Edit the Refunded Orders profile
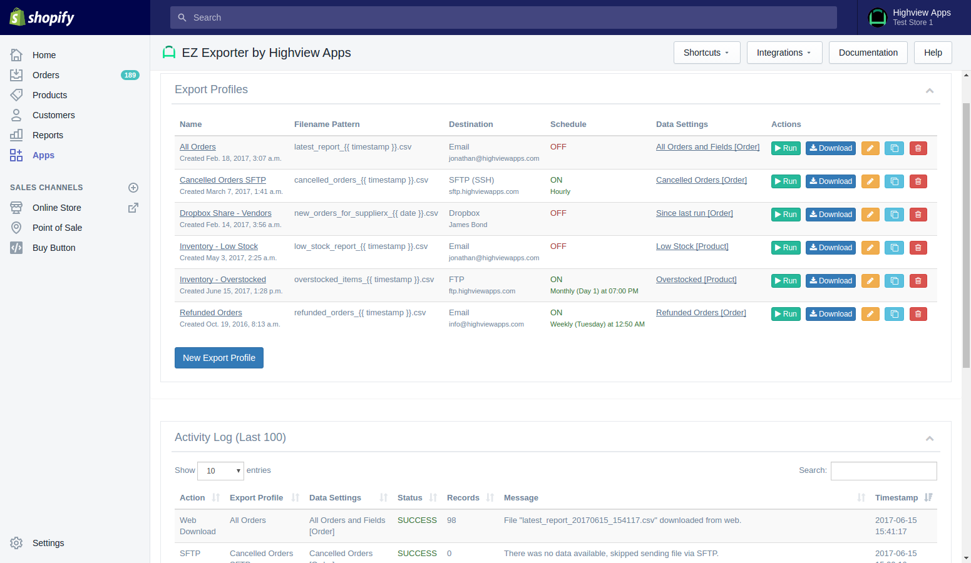Image resolution: width=971 pixels, height=563 pixels. pos(870,314)
